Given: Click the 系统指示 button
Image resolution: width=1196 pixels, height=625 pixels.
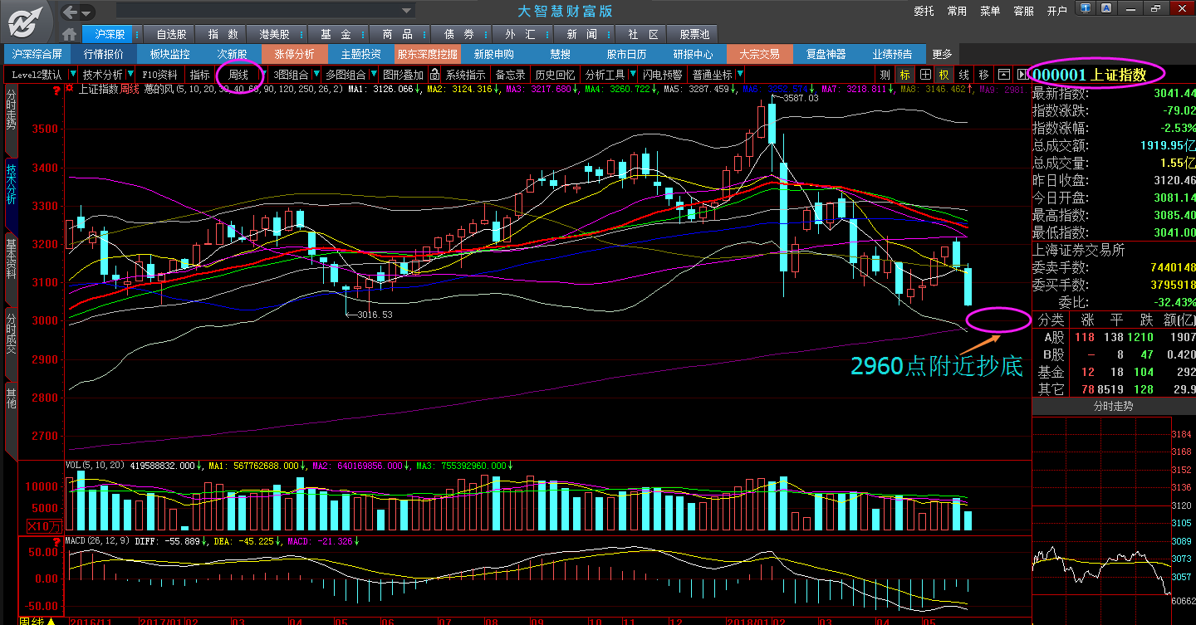Looking at the screenshot, I should click(466, 75).
